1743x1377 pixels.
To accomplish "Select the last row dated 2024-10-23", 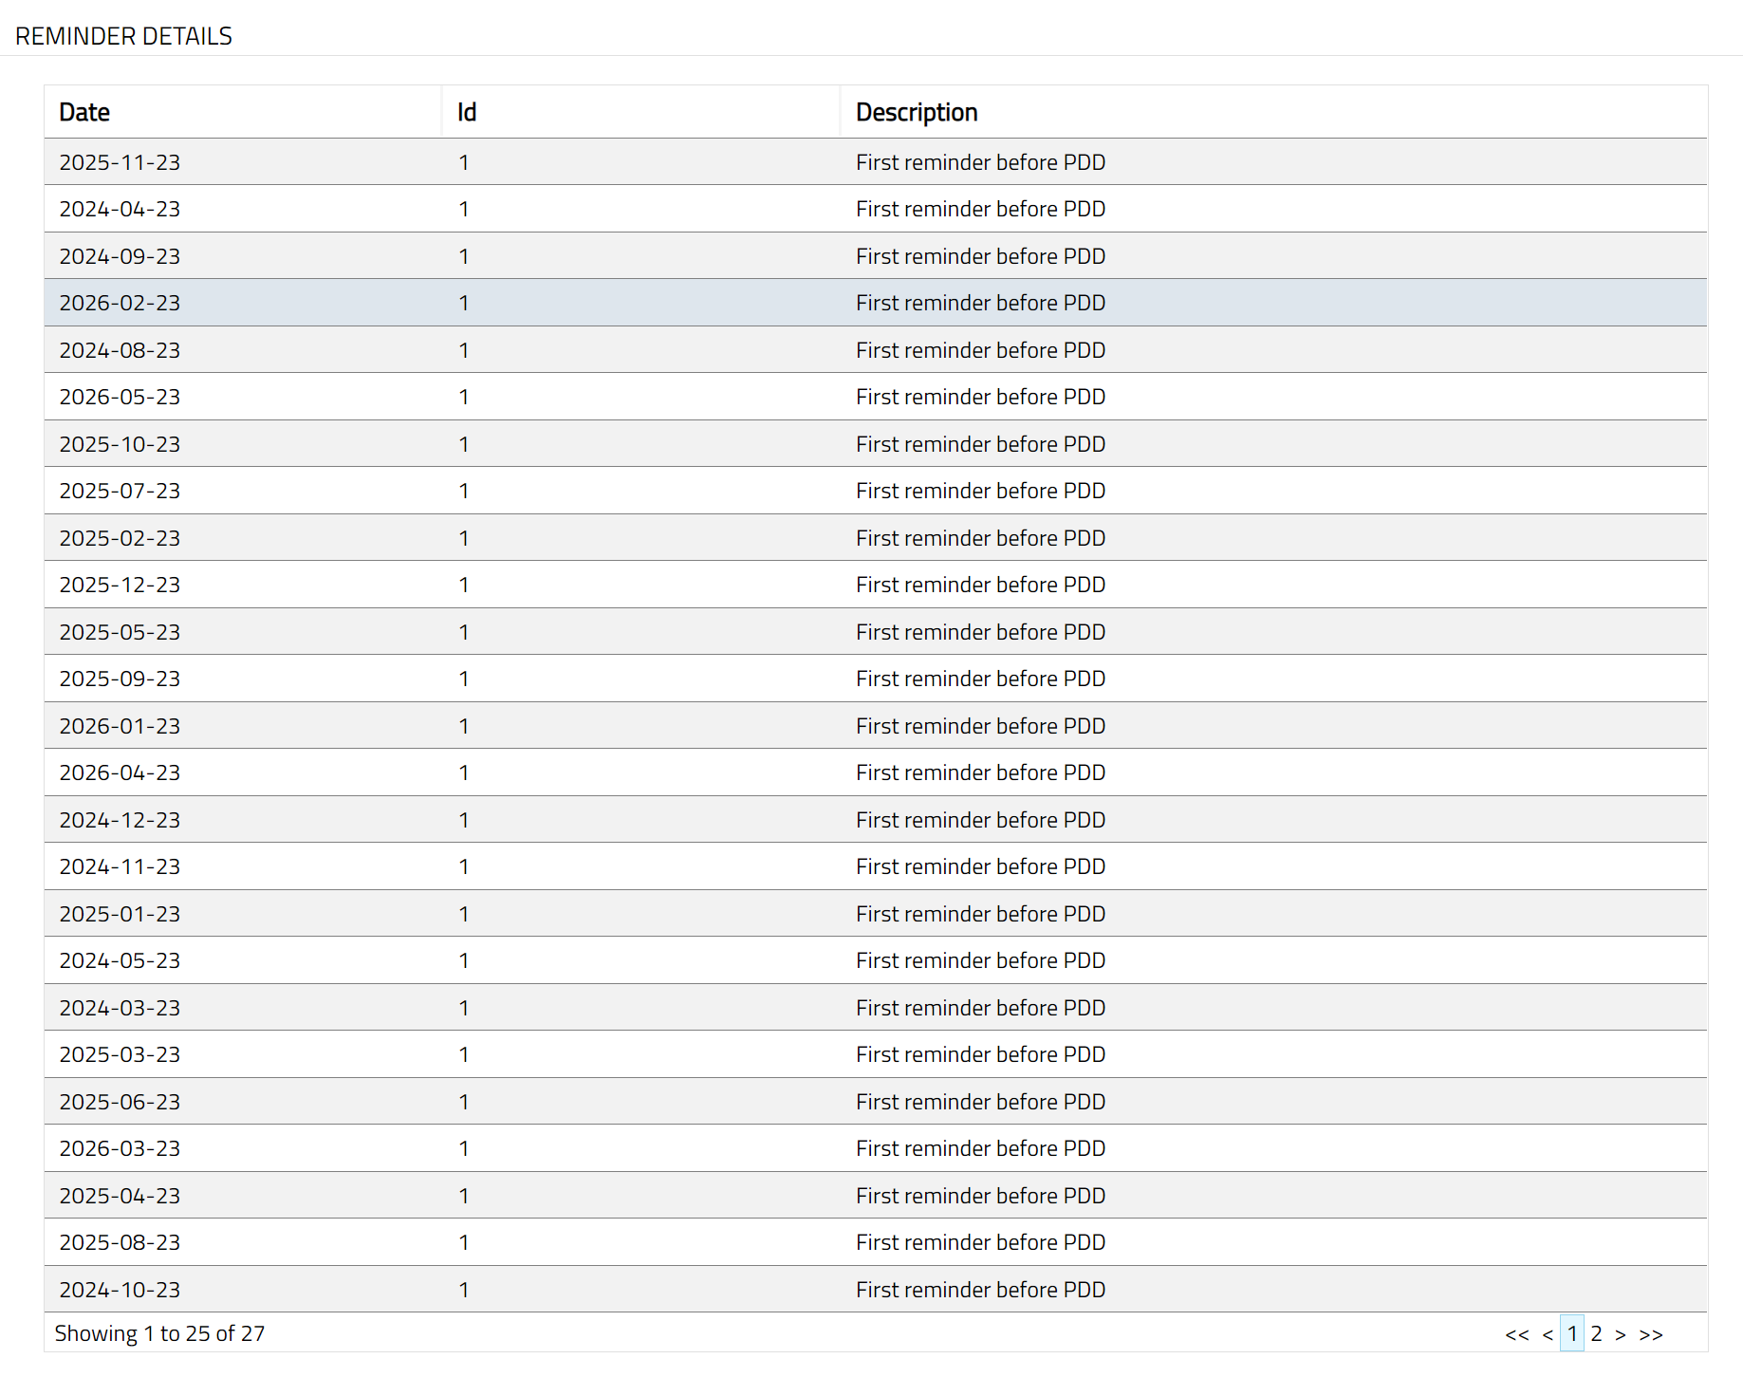I will pyautogui.click(x=120, y=1290).
